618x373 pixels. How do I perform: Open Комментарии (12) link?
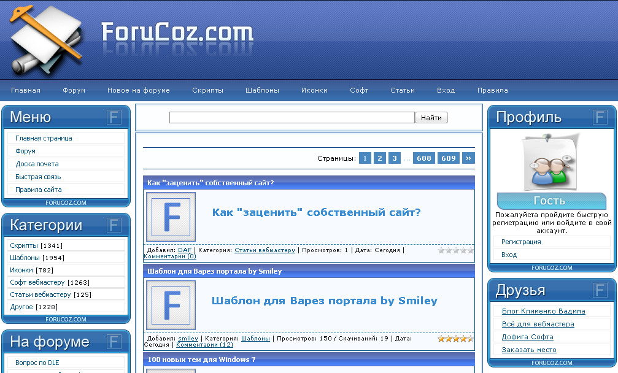[x=204, y=345]
